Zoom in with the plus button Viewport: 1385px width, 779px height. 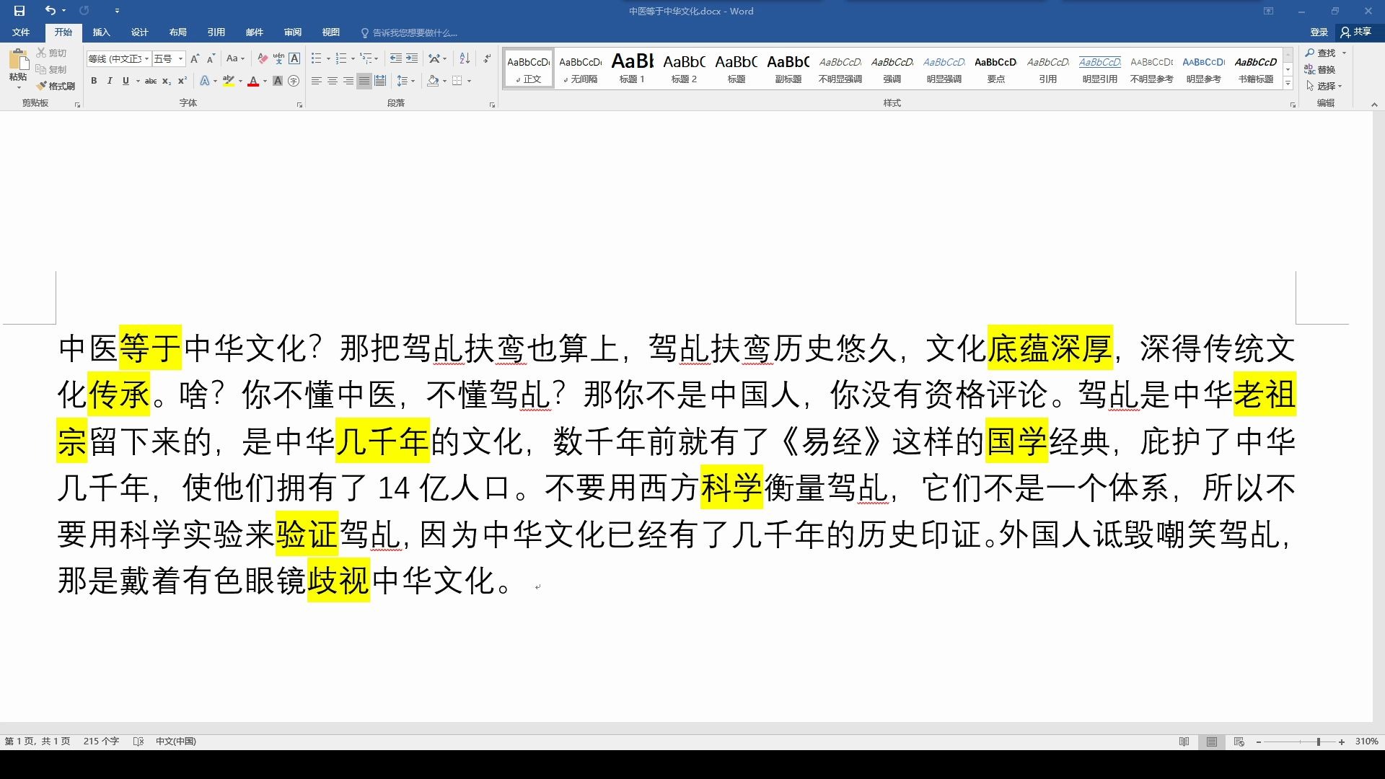(1342, 742)
